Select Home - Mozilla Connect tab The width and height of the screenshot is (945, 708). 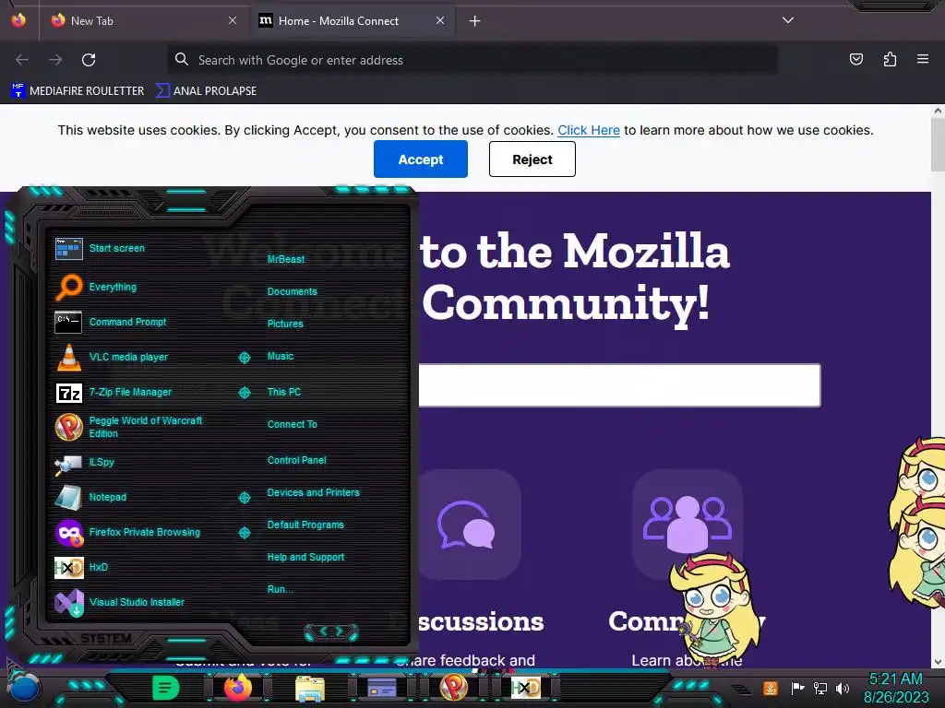tap(353, 21)
